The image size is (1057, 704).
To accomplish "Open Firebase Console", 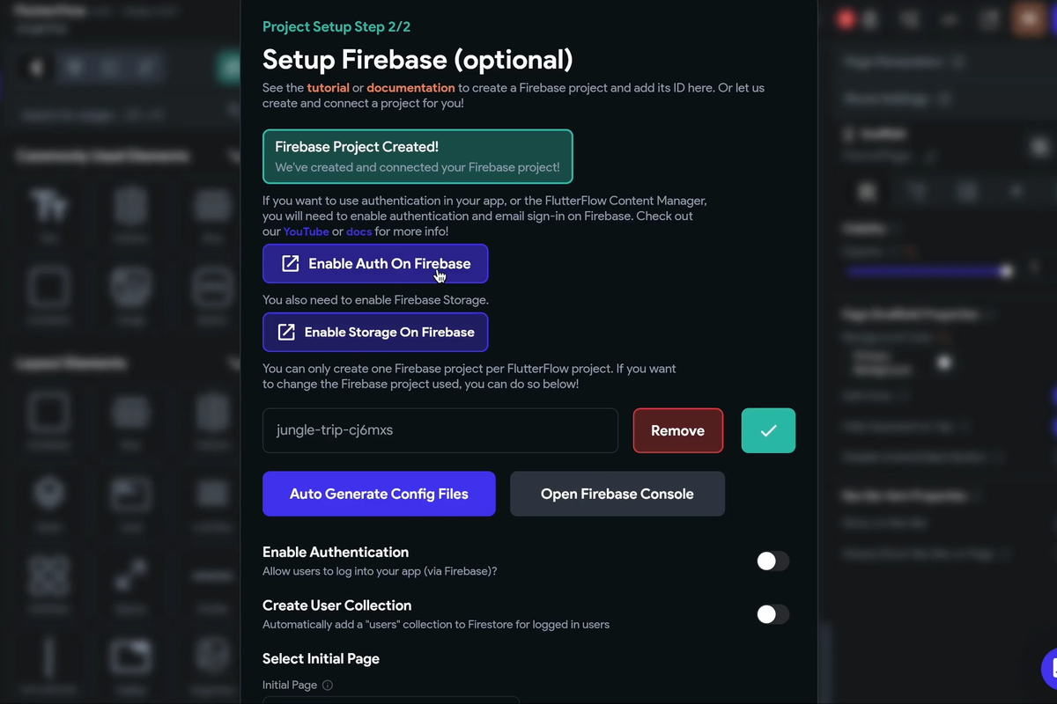I will tap(617, 494).
